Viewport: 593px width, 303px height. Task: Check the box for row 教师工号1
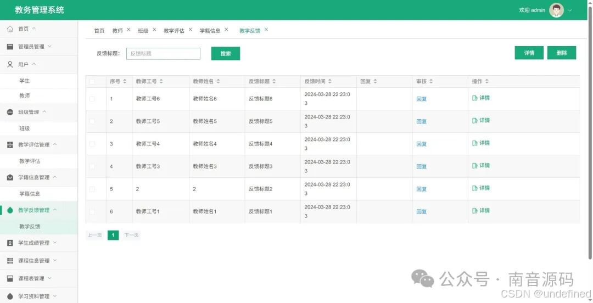(92, 211)
